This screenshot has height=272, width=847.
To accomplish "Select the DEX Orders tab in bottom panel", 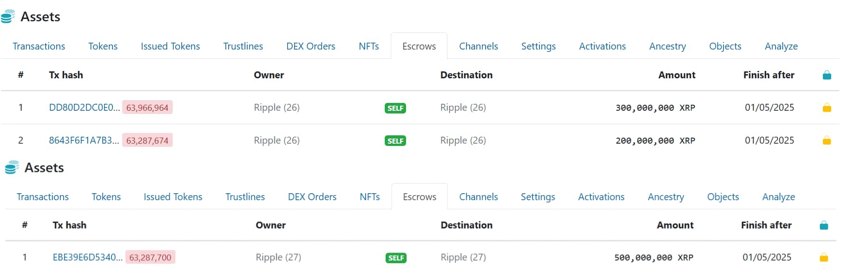I will coord(312,197).
